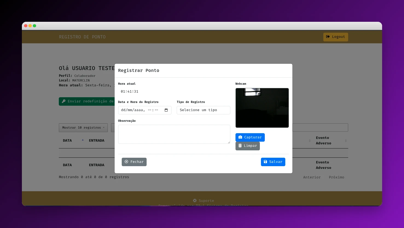This screenshot has height=228, width=404.
Task: Open the Suporte link in the footer
Action: 204,201
